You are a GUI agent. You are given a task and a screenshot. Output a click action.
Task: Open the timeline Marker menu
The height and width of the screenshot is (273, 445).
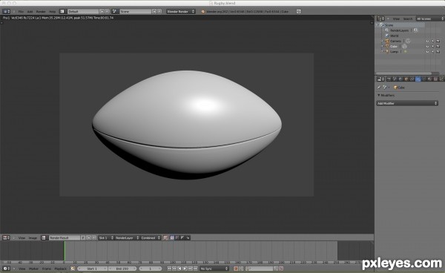coord(33,269)
